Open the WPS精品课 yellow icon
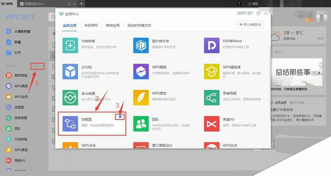This screenshot has height=176, width=331. tap(212, 71)
